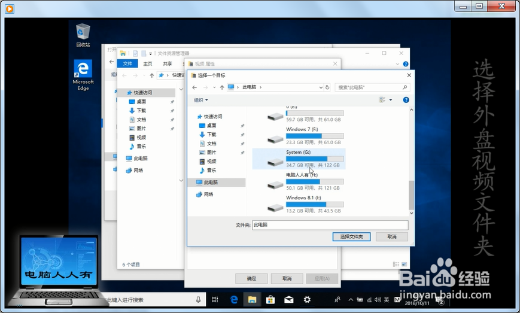Click the drive icon for 电脑人人有 (H:)

(x=275, y=185)
